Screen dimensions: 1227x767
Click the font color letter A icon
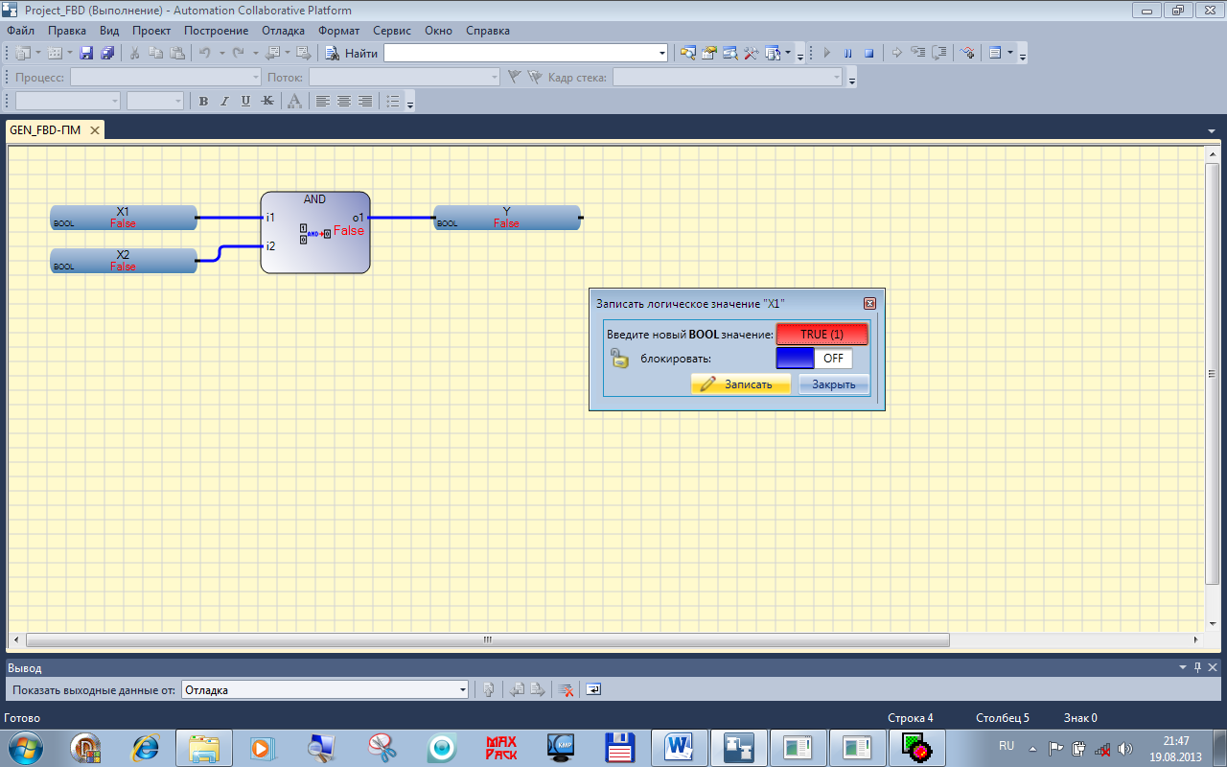click(294, 101)
